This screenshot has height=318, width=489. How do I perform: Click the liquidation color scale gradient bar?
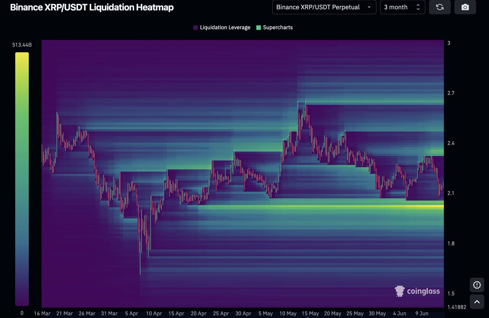(22, 179)
